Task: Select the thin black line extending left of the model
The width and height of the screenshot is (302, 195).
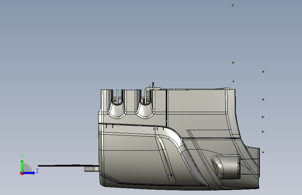Action: [x=68, y=166]
